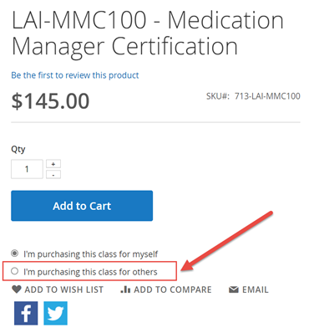Click the ADD TO WISH LIST text link
Screen dimensions: 309x333
(x=64, y=289)
